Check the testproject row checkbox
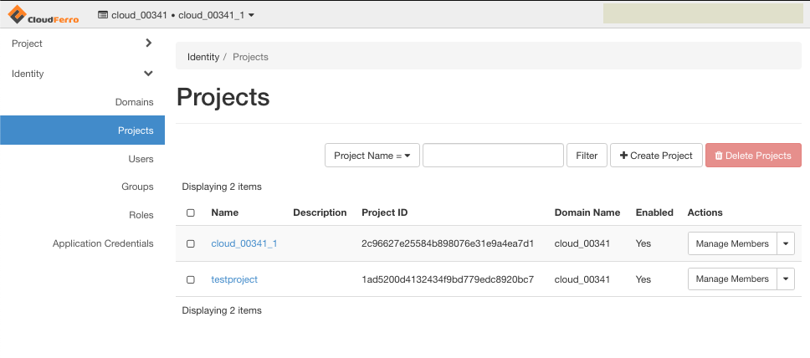 coord(191,279)
